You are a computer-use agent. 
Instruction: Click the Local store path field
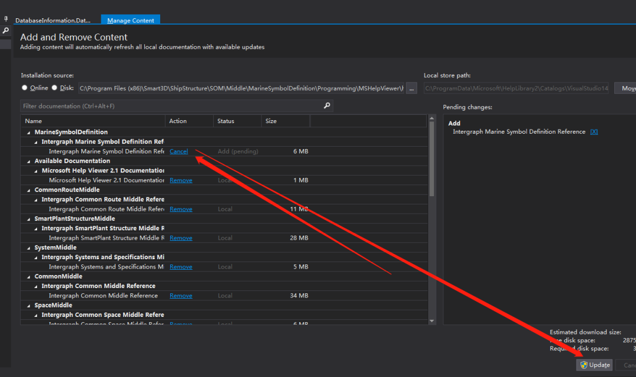pos(516,88)
